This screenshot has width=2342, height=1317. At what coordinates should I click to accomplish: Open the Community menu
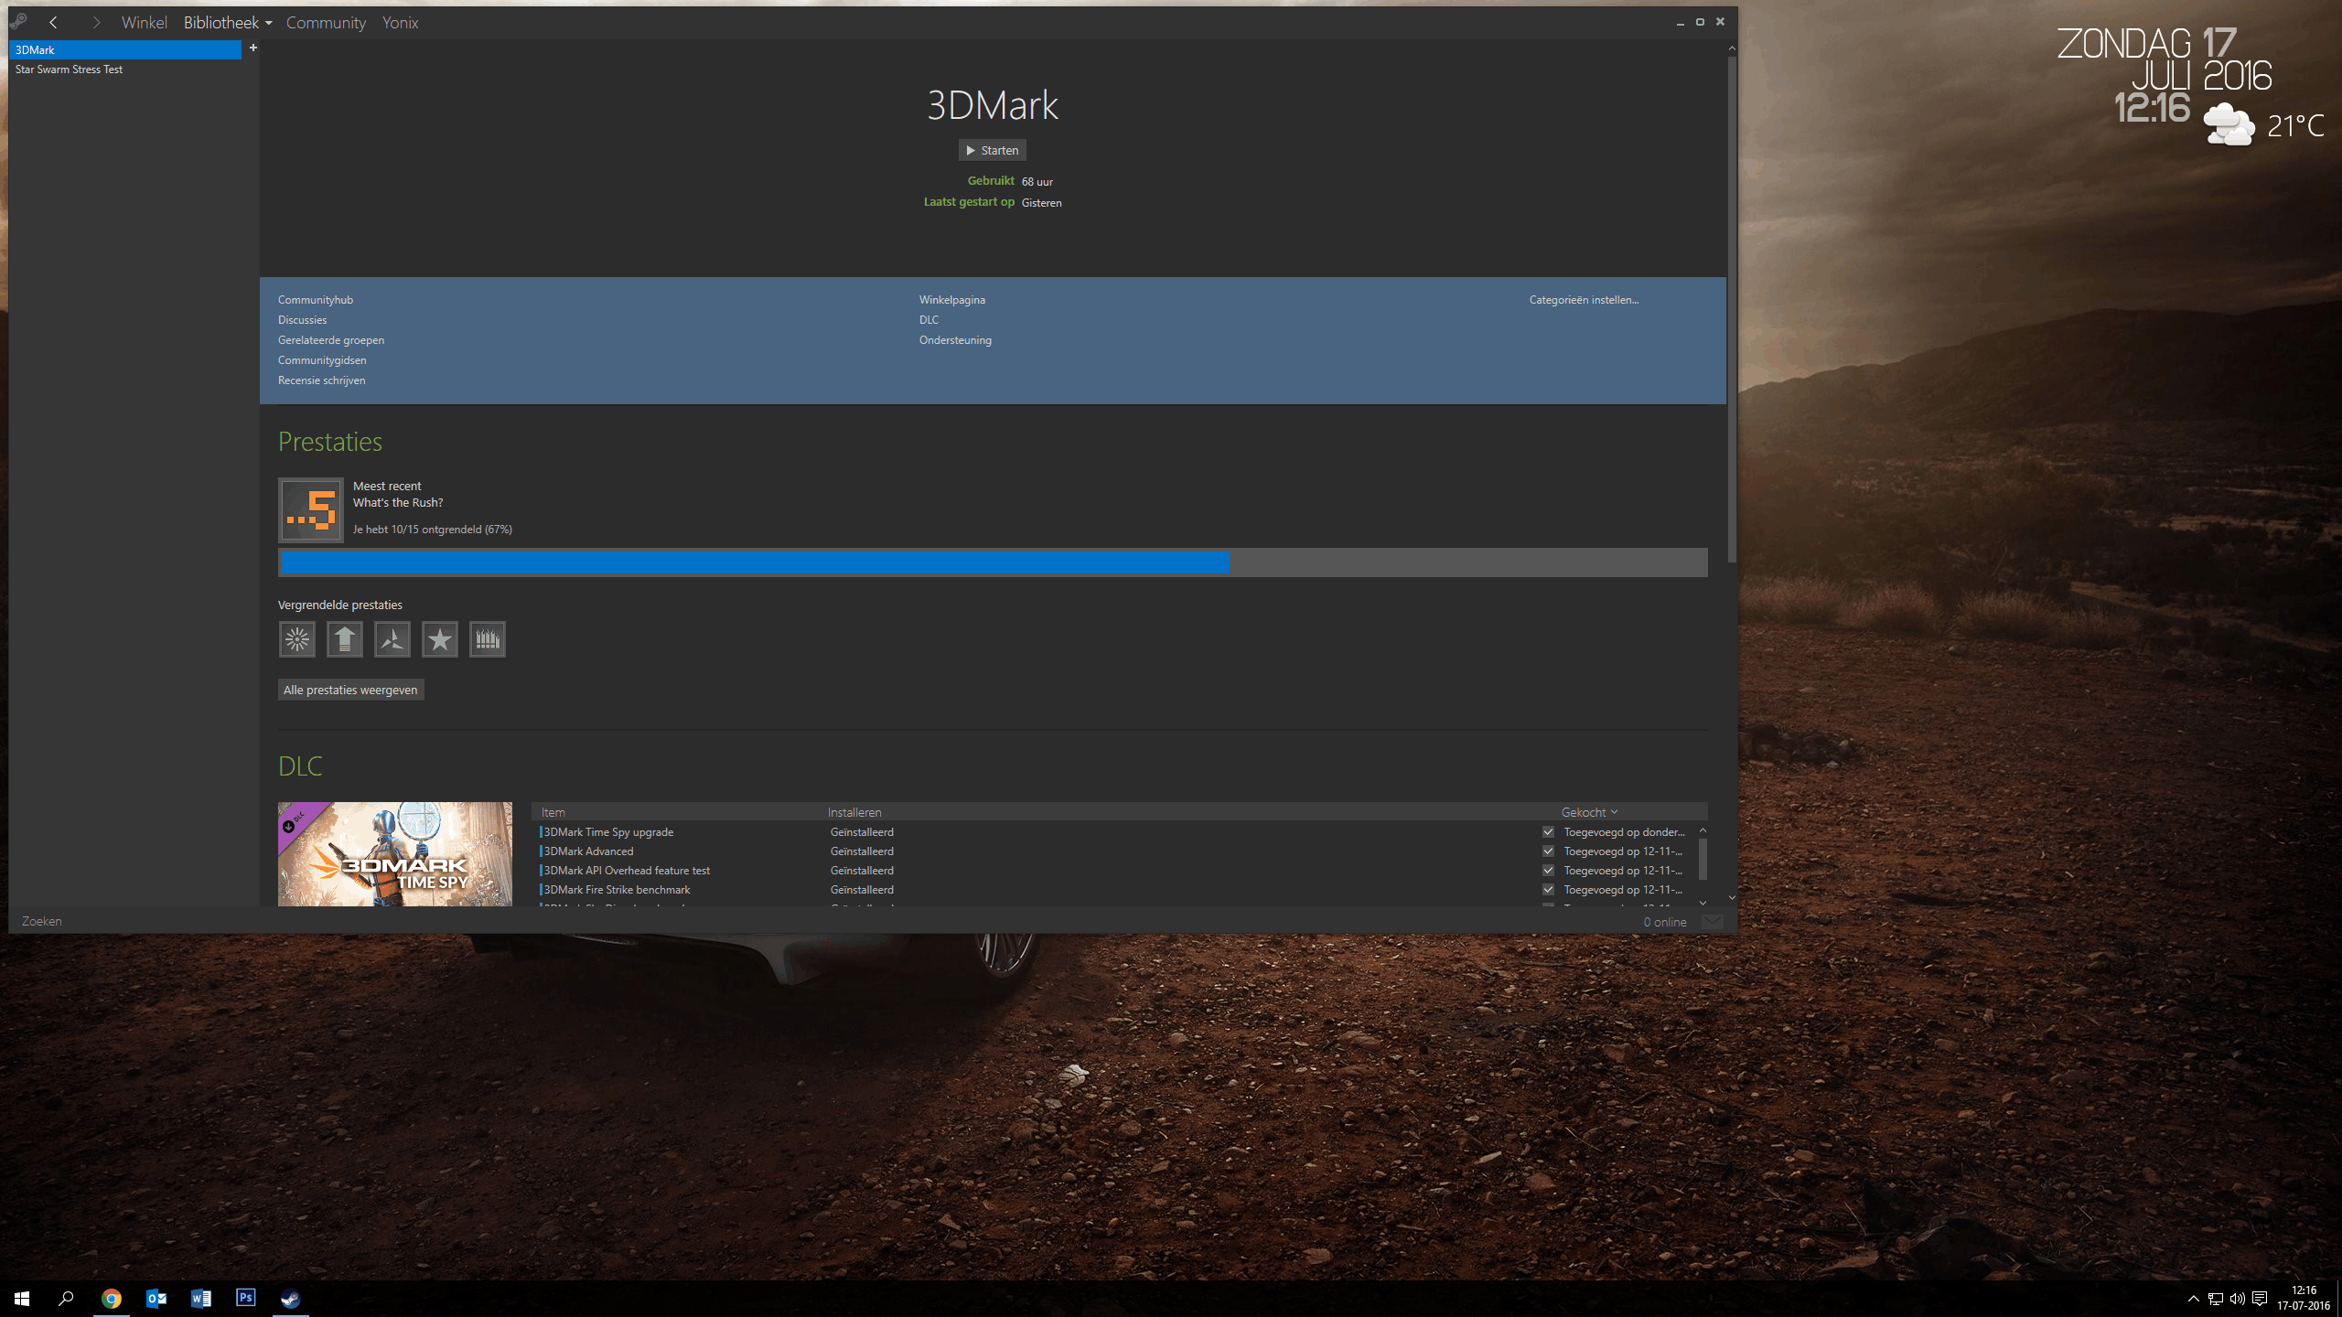[326, 23]
